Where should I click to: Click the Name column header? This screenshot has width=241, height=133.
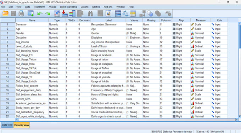pyautogui.click(x=32, y=20)
